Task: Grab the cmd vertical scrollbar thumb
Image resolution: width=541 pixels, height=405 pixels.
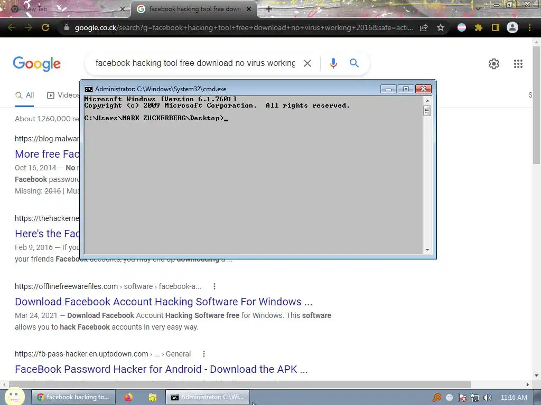Action: 427,111
